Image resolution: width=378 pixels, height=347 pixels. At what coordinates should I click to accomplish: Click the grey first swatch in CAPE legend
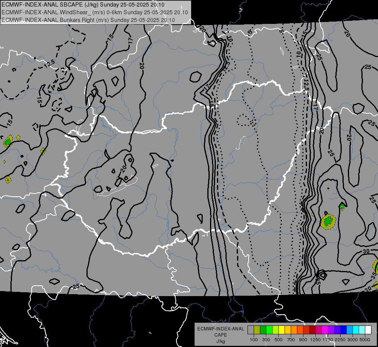tap(251, 330)
